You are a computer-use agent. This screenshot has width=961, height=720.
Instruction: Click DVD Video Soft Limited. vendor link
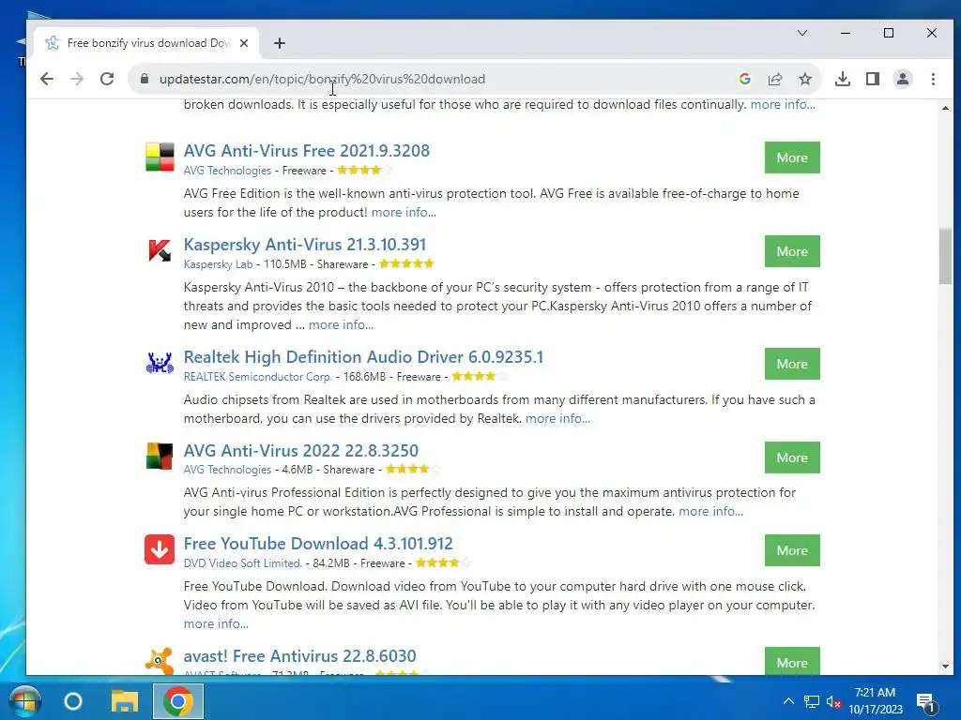click(243, 563)
